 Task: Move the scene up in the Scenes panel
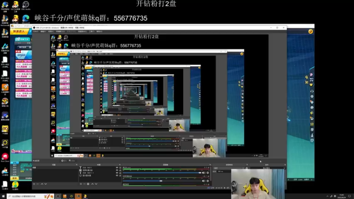pos(42,184)
